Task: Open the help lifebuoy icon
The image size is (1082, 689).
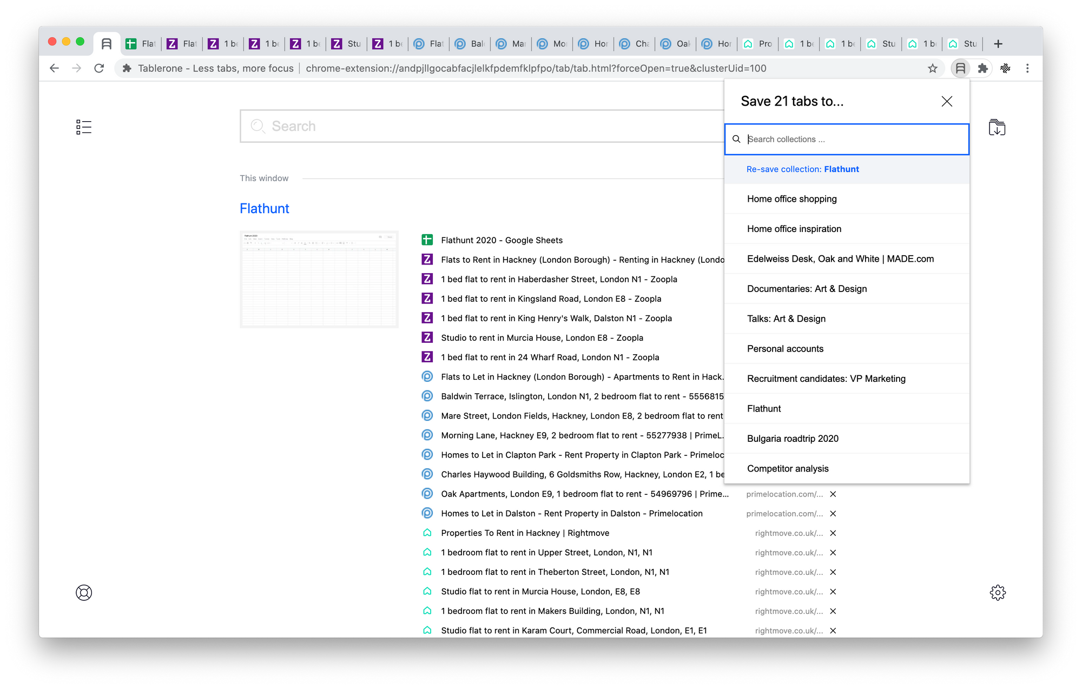Action: (x=84, y=593)
